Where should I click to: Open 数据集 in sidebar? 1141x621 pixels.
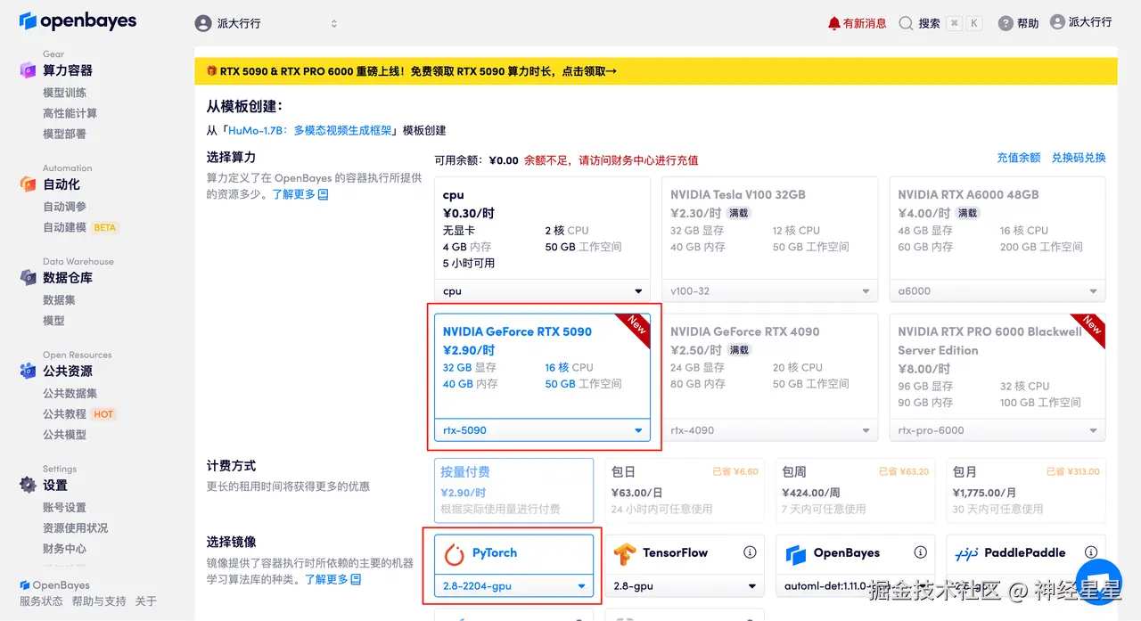(x=60, y=299)
